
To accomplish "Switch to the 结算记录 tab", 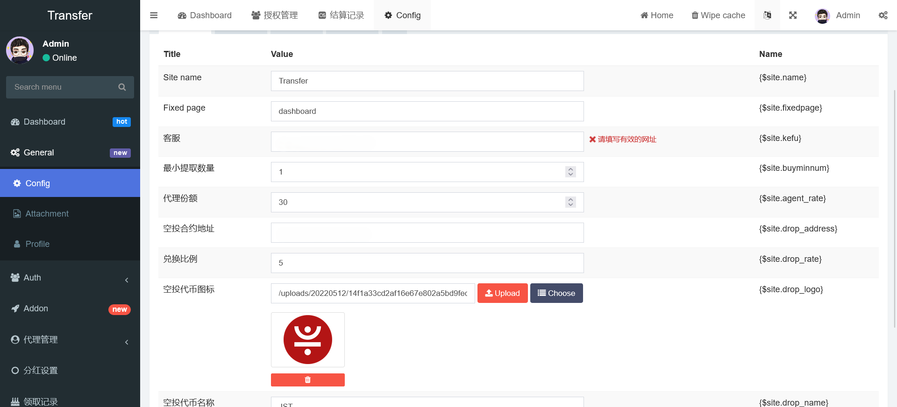I will (x=341, y=15).
